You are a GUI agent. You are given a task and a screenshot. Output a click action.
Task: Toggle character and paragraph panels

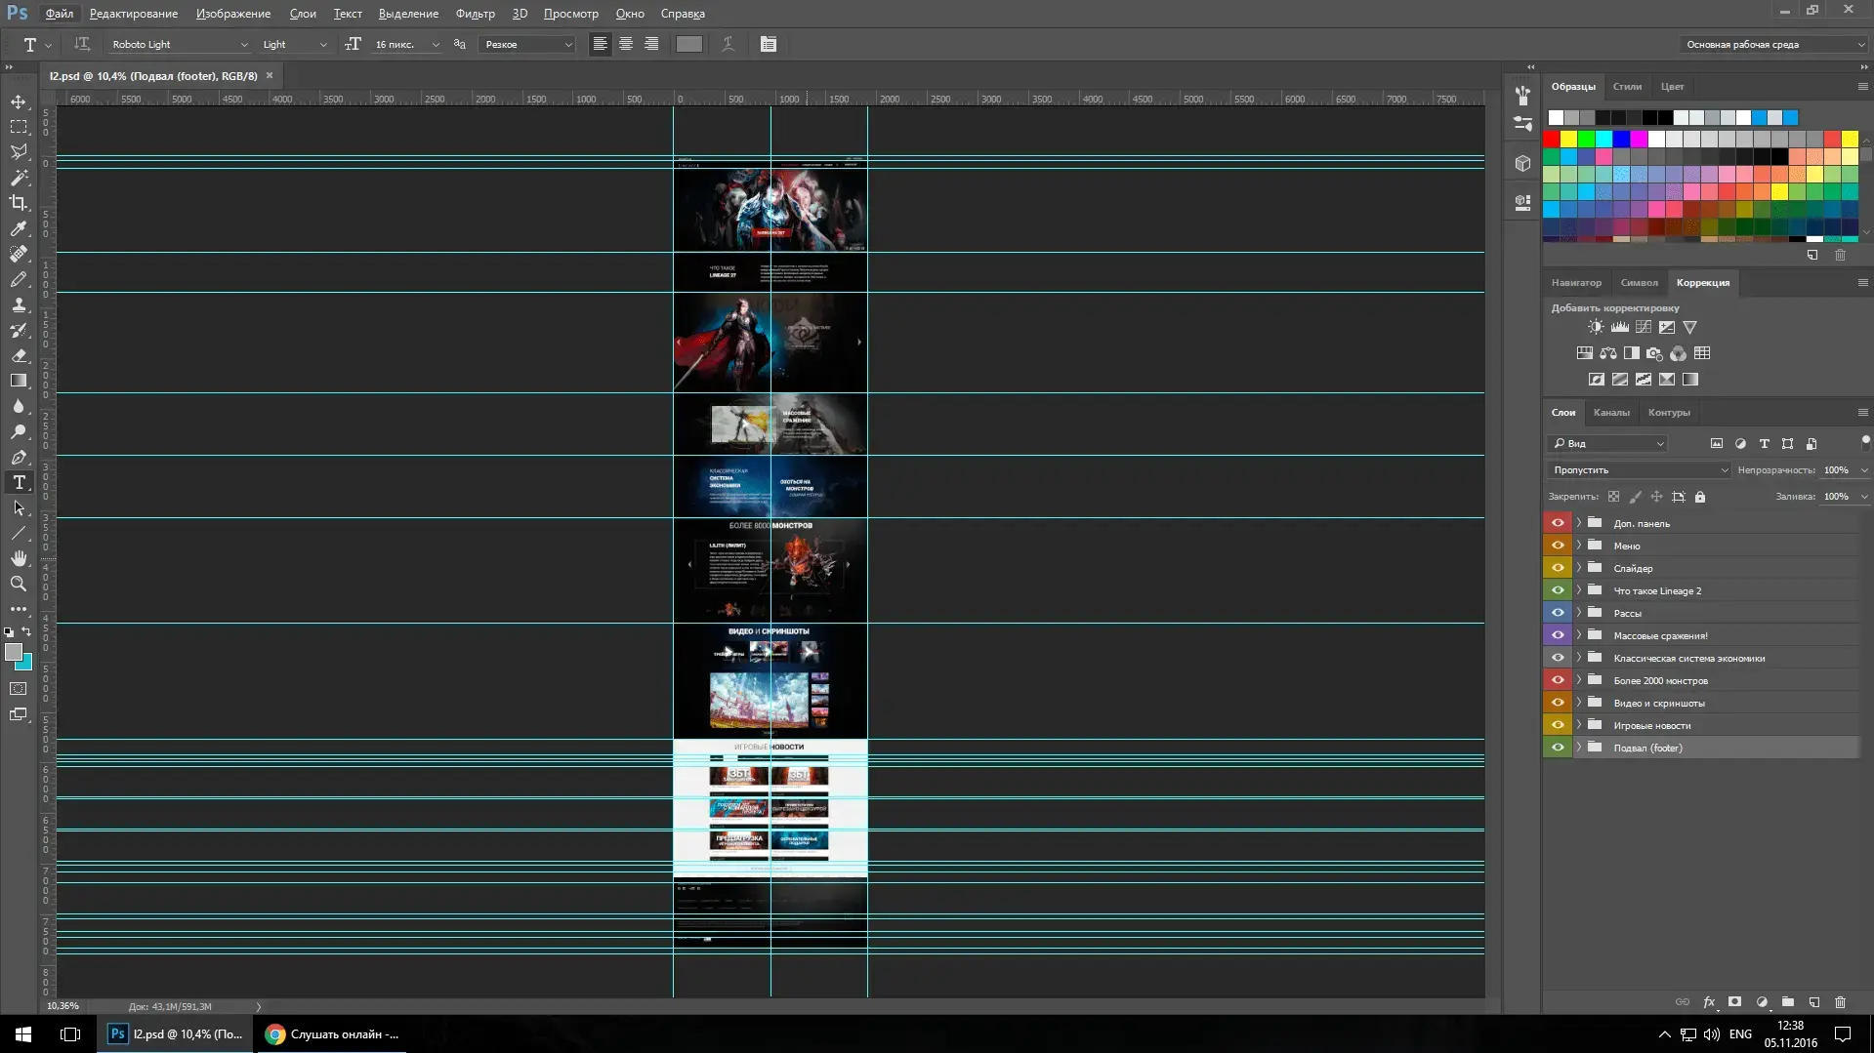tap(769, 44)
